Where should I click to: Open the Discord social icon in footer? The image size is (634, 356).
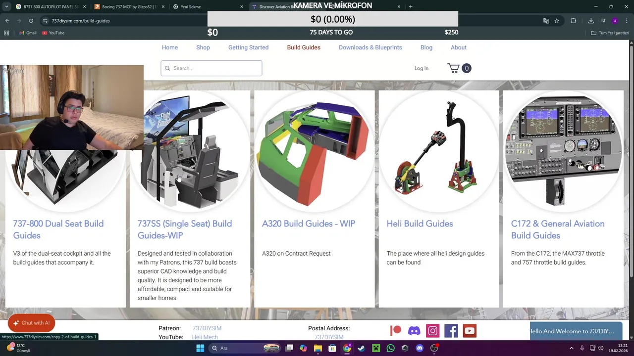coord(414,331)
